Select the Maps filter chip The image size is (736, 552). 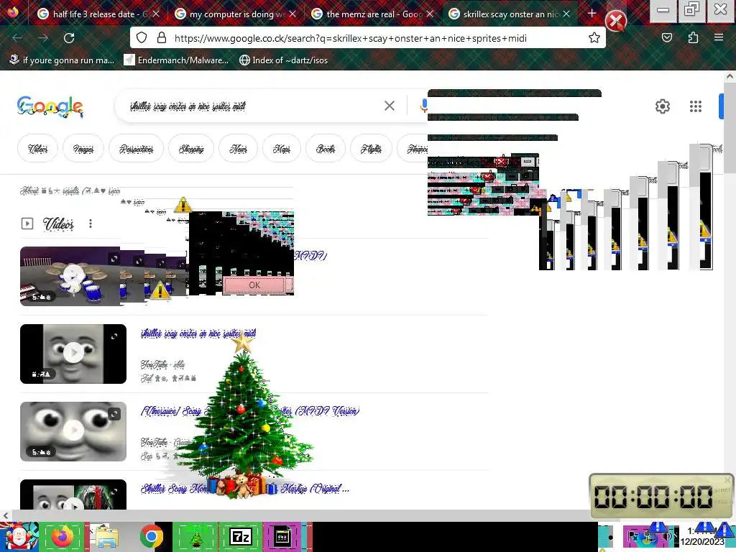[x=282, y=148]
